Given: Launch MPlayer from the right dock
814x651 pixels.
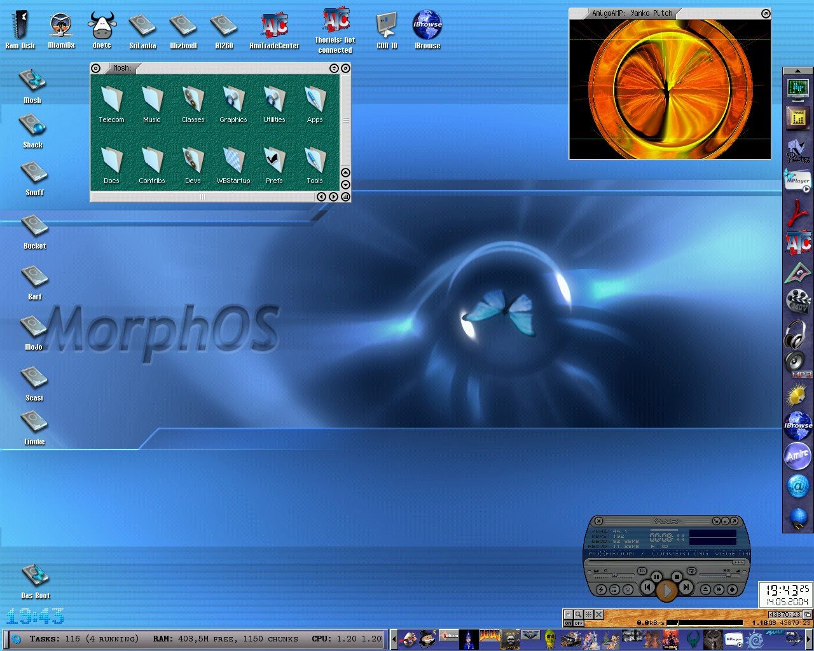Looking at the screenshot, I should 797,181.
